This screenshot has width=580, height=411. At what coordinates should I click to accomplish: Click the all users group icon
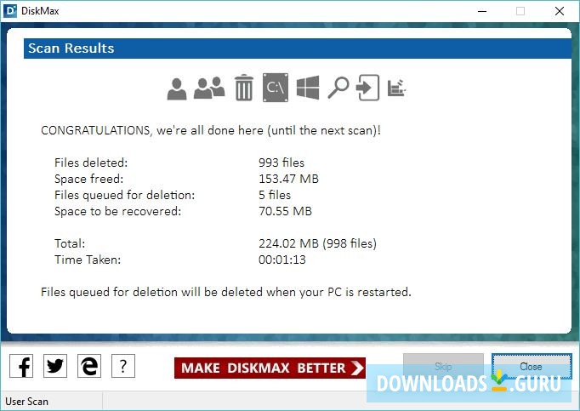[209, 88]
